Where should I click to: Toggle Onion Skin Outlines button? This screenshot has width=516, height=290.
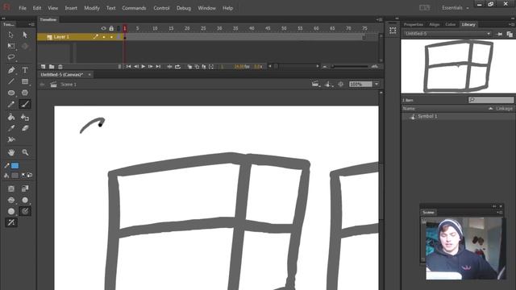coord(197,66)
